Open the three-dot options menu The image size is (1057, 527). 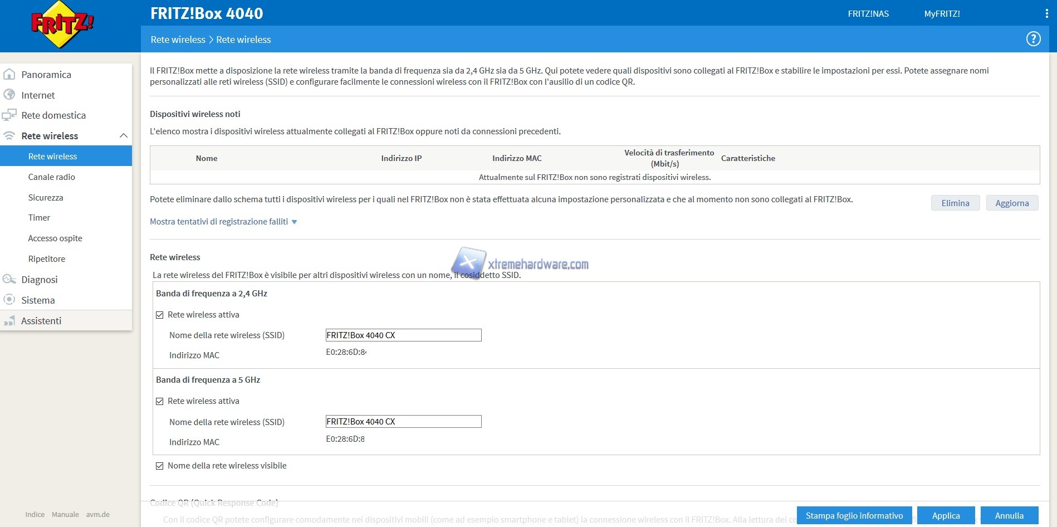(1046, 13)
